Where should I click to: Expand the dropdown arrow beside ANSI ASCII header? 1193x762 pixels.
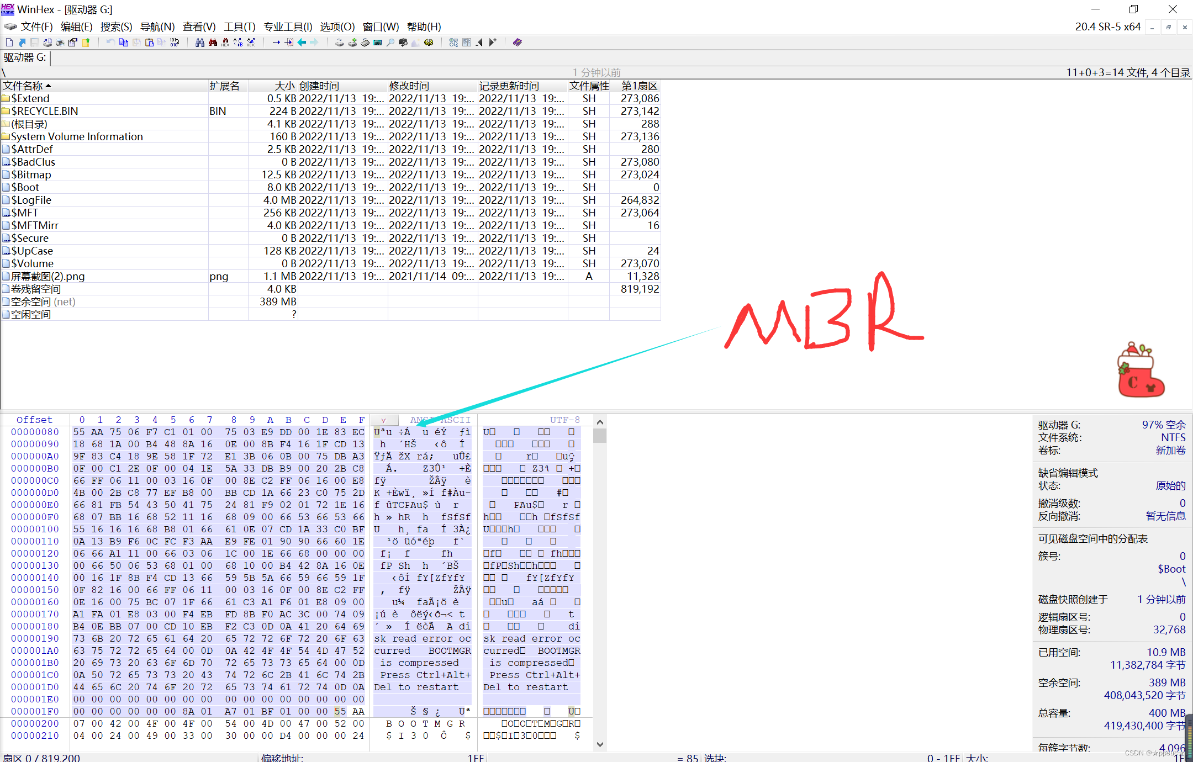click(383, 420)
